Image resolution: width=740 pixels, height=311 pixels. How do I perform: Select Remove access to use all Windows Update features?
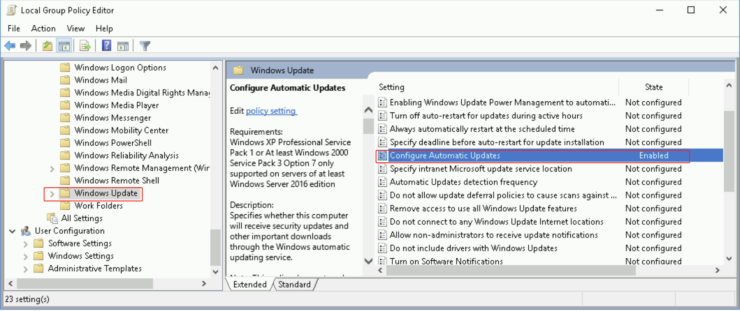[x=483, y=208]
